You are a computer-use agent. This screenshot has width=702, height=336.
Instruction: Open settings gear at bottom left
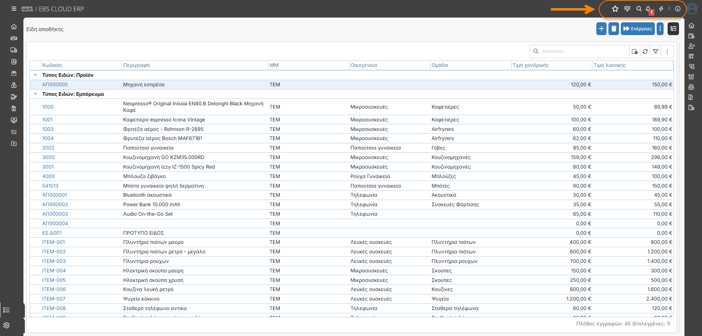6,325
